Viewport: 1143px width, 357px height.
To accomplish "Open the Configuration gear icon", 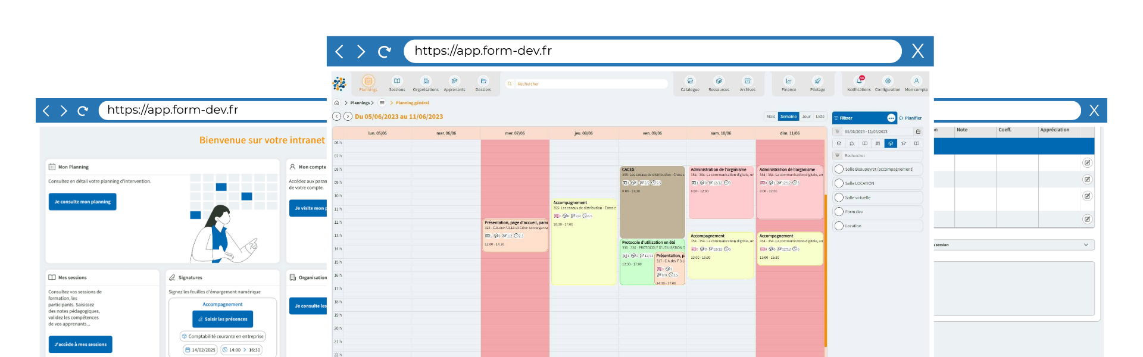I will pyautogui.click(x=888, y=82).
